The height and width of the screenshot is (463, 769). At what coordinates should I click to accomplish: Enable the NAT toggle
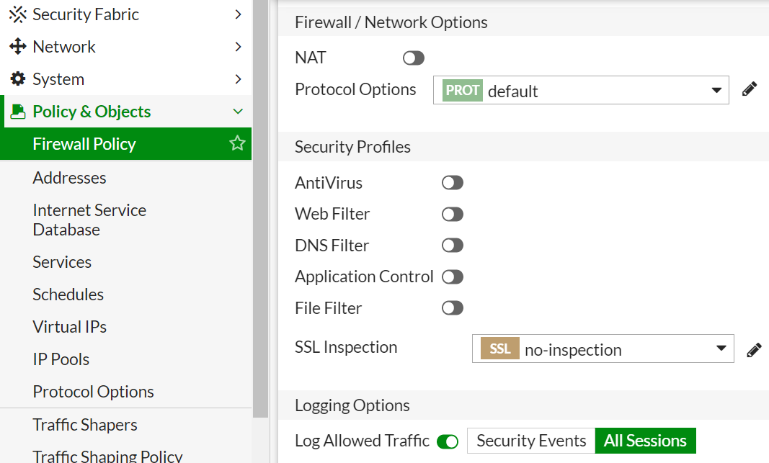click(x=414, y=58)
